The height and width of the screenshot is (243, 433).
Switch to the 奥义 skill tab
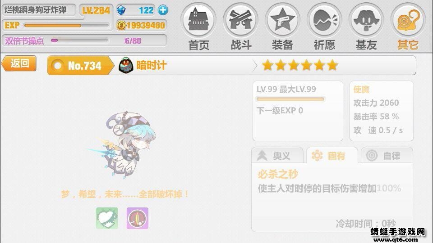point(277,156)
